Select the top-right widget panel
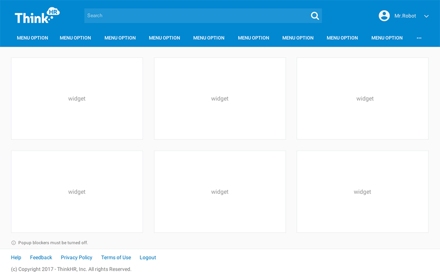440x272 pixels. 362,98
